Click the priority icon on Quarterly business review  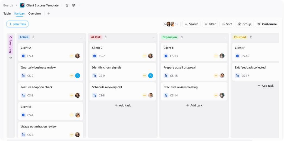72,76
